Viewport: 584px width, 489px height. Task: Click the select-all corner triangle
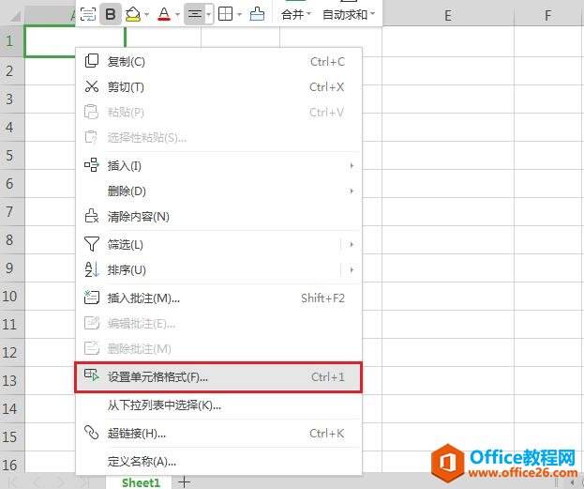[14, 16]
